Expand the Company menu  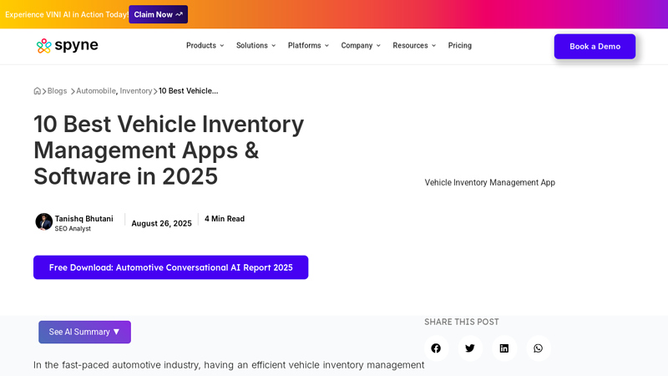click(361, 46)
